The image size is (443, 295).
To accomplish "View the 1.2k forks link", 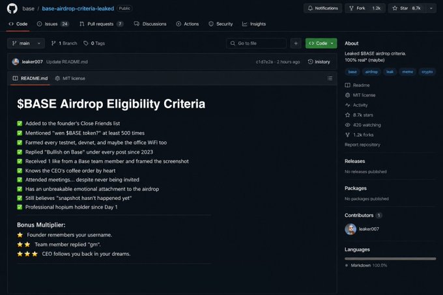I will tap(360, 135).
